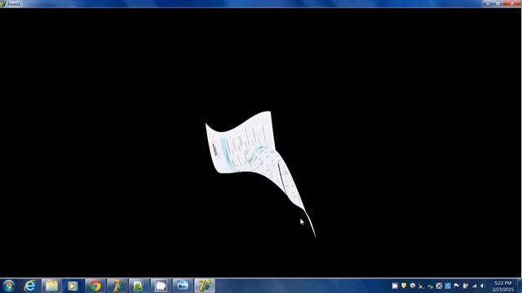Open the volume speaker tray icon
This screenshot has width=522, height=293.
pos(482,286)
